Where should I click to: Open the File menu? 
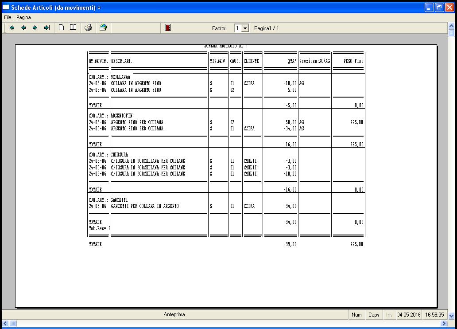pyautogui.click(x=8, y=17)
